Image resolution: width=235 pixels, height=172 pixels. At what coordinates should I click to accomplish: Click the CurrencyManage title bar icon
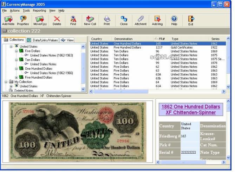click(4, 4)
